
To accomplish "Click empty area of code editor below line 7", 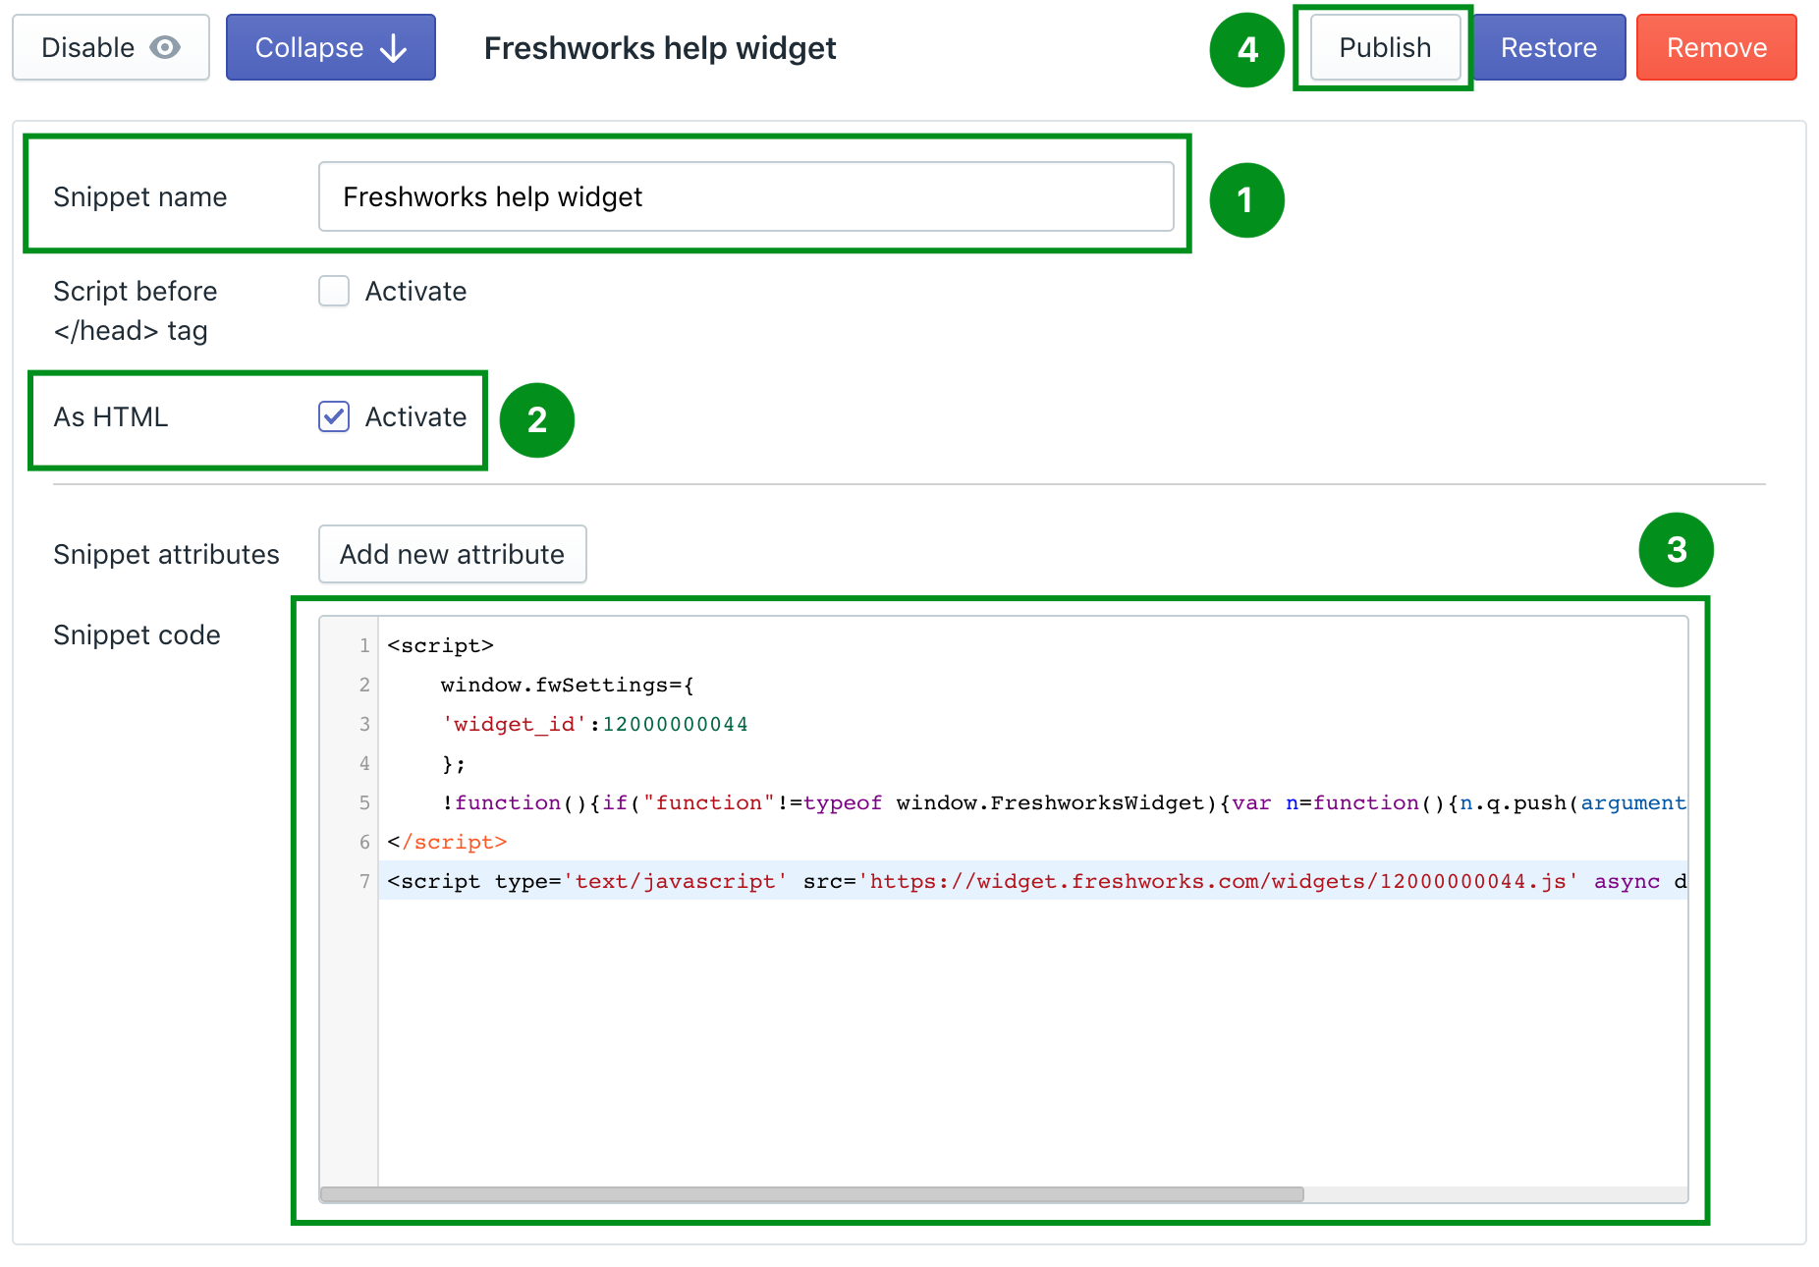I will click(1031, 1041).
